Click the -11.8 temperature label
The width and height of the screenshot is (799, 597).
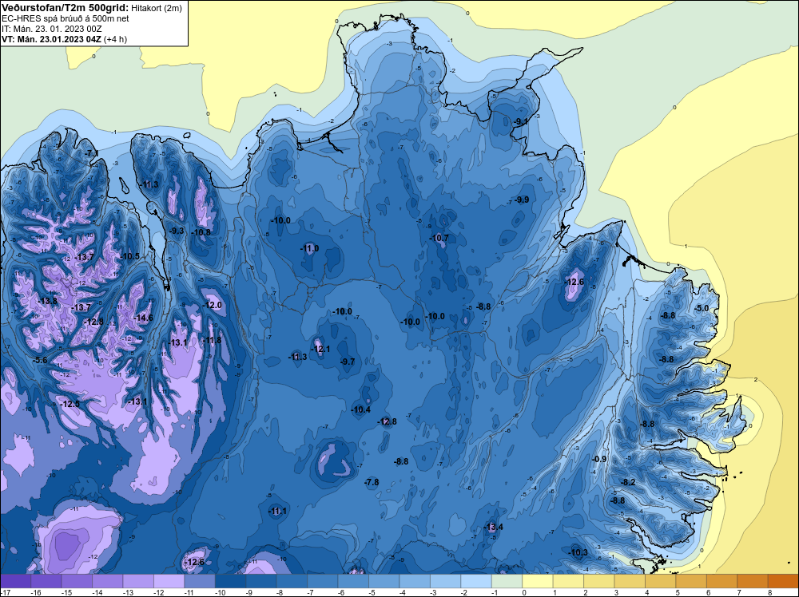(x=212, y=341)
